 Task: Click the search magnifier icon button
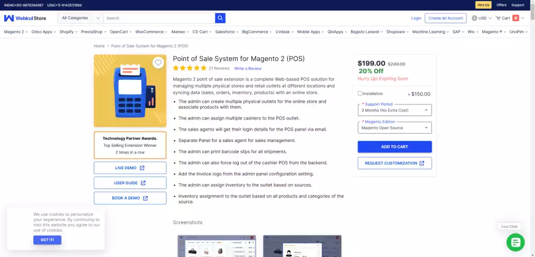point(220,18)
